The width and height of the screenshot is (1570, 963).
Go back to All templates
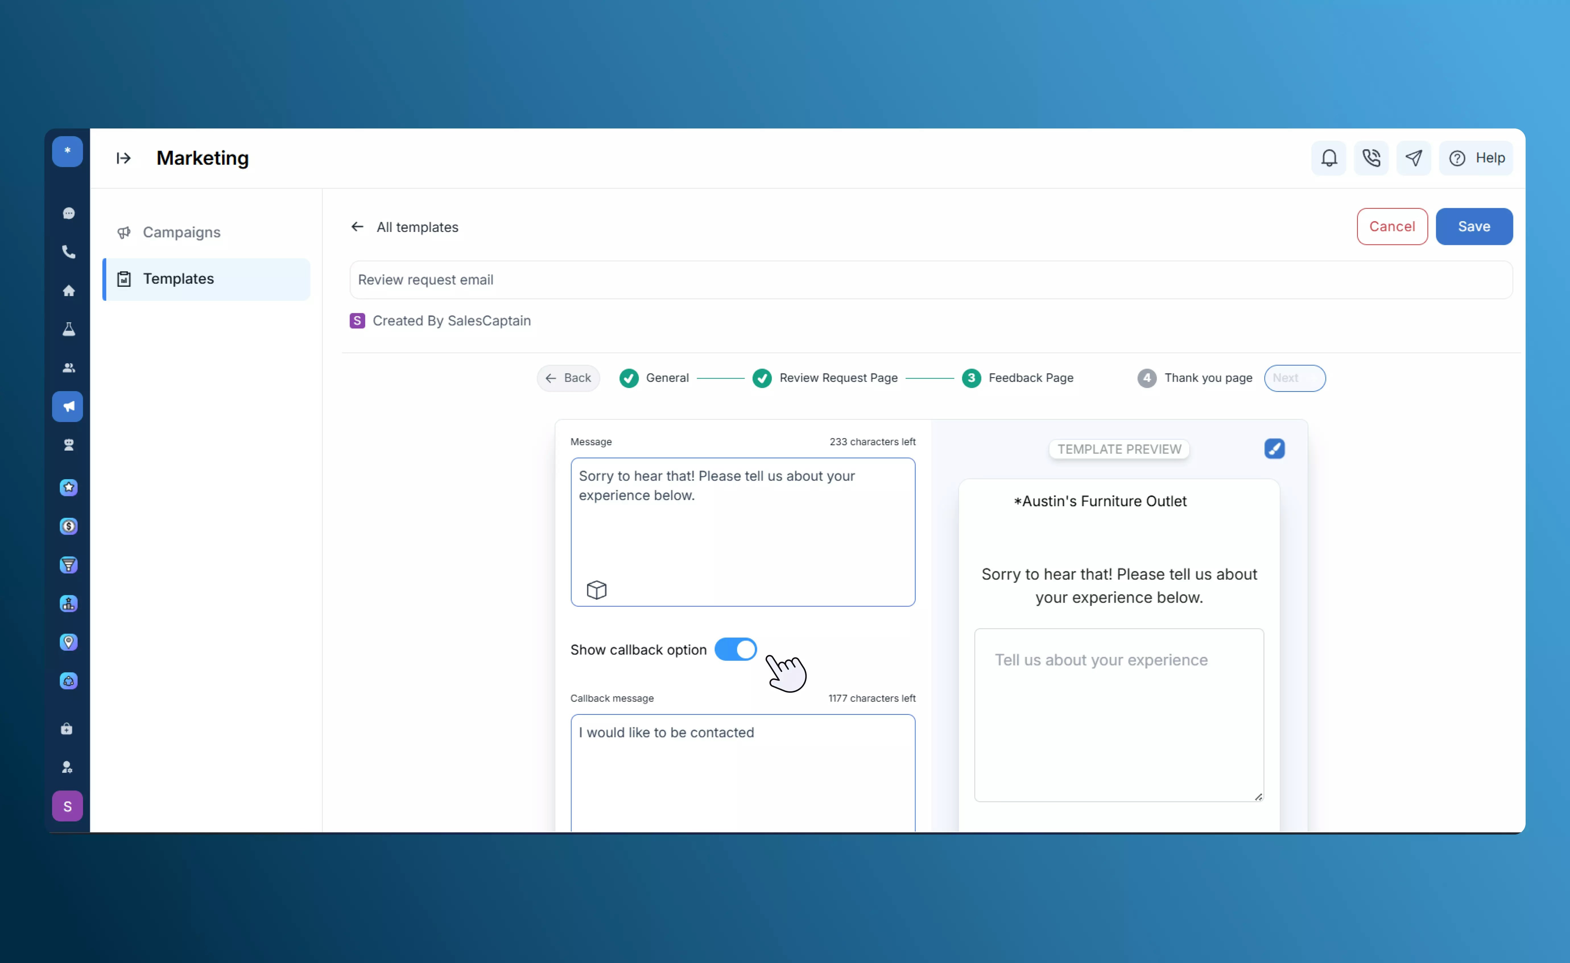click(405, 227)
